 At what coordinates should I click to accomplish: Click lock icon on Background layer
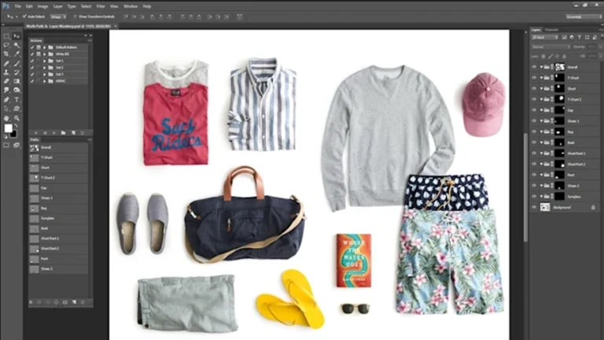click(x=593, y=208)
